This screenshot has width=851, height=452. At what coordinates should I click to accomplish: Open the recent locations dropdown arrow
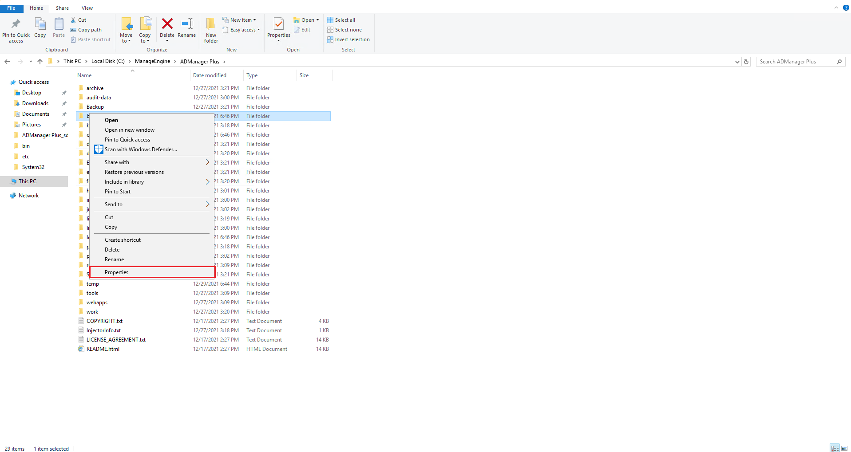pos(31,62)
